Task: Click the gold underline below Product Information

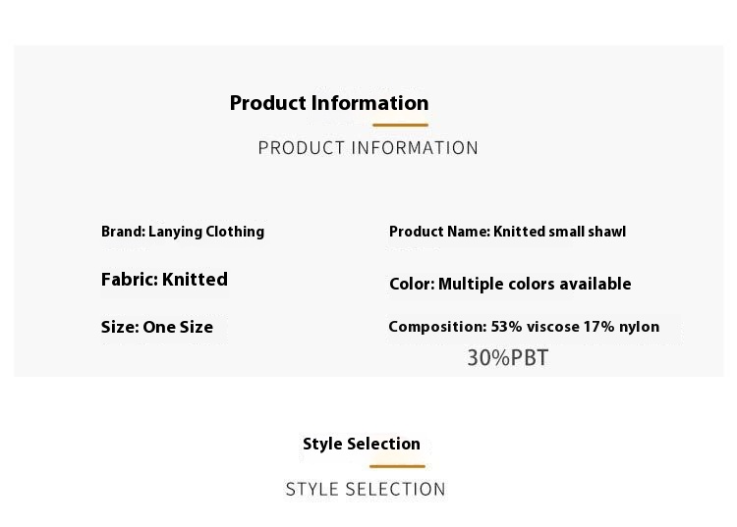Action: (x=400, y=125)
